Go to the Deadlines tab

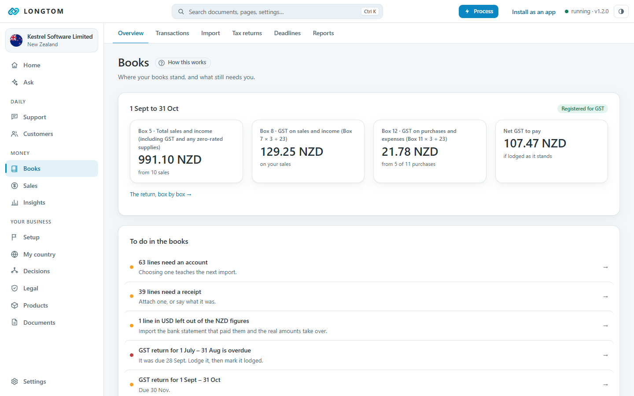click(x=288, y=33)
